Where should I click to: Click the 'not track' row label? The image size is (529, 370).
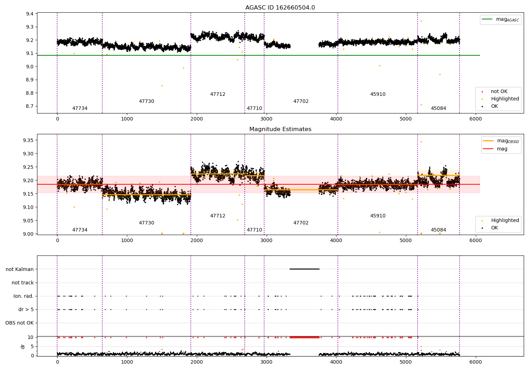point(23,283)
